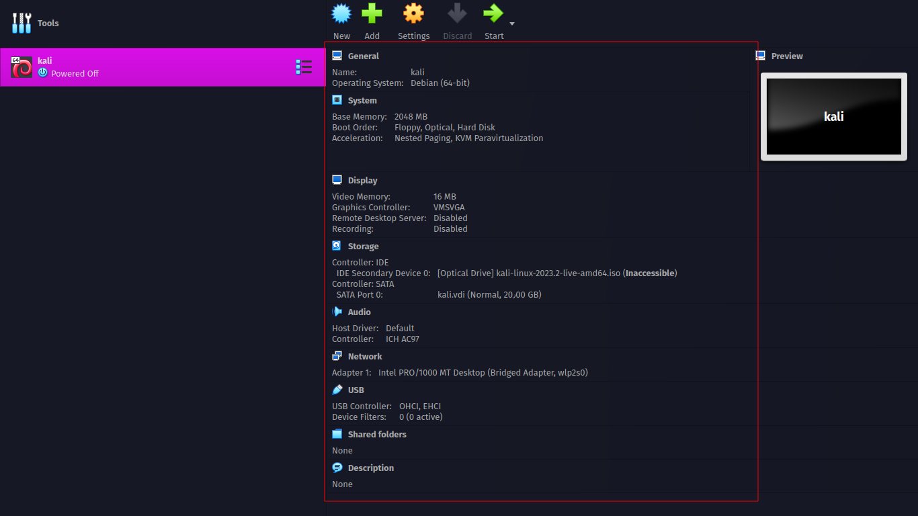The height and width of the screenshot is (516, 918).
Task: Open the USB settings heading link
Action: coord(356,390)
